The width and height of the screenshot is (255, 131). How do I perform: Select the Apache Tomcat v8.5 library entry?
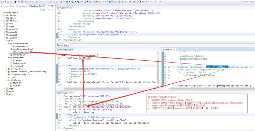27,71
